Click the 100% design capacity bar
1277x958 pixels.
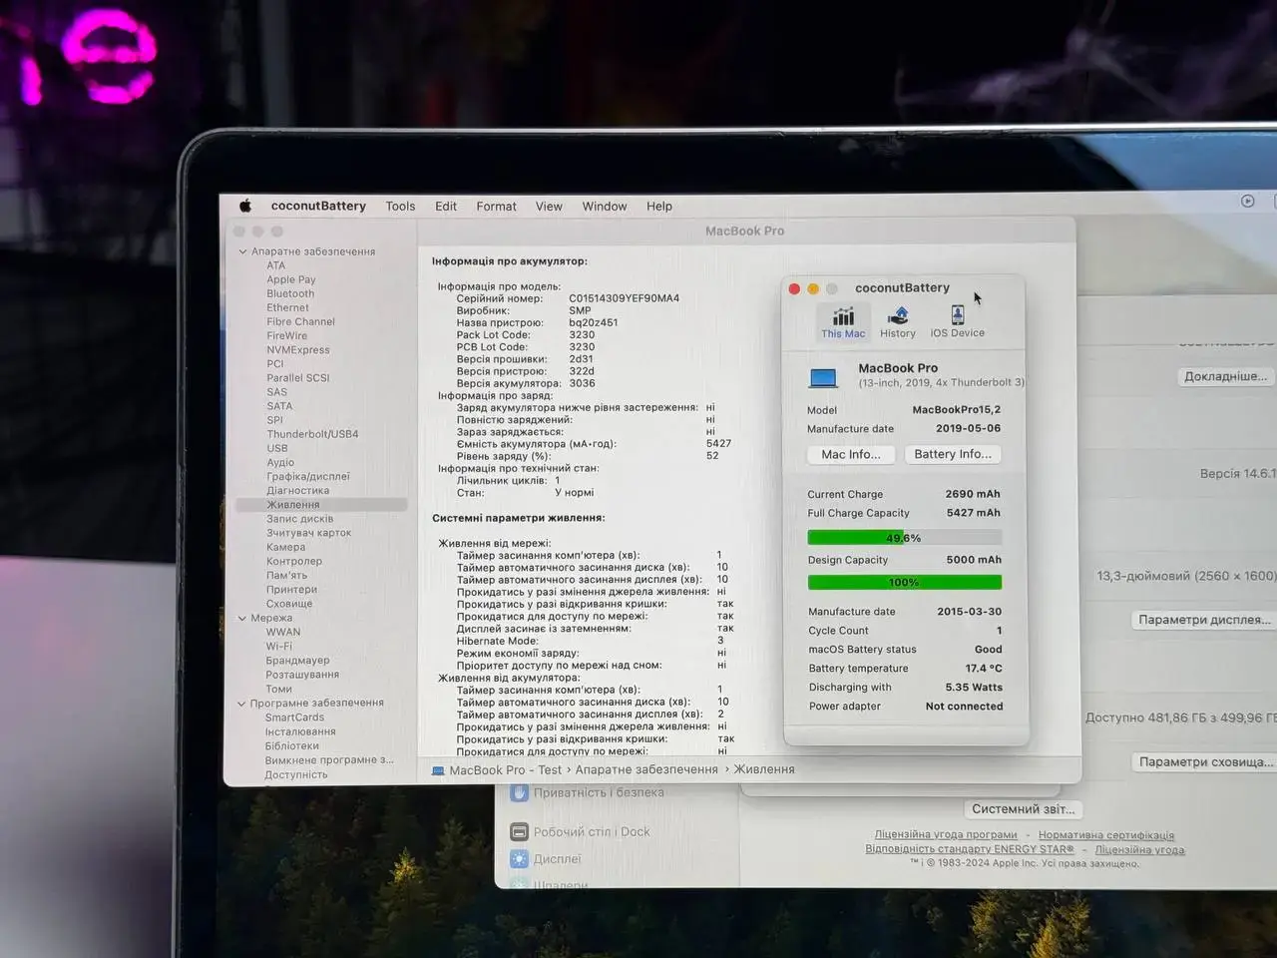tap(904, 582)
